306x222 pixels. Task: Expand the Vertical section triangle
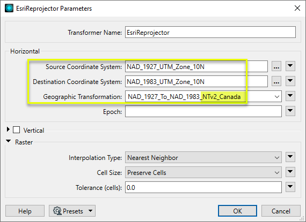(x=8, y=129)
